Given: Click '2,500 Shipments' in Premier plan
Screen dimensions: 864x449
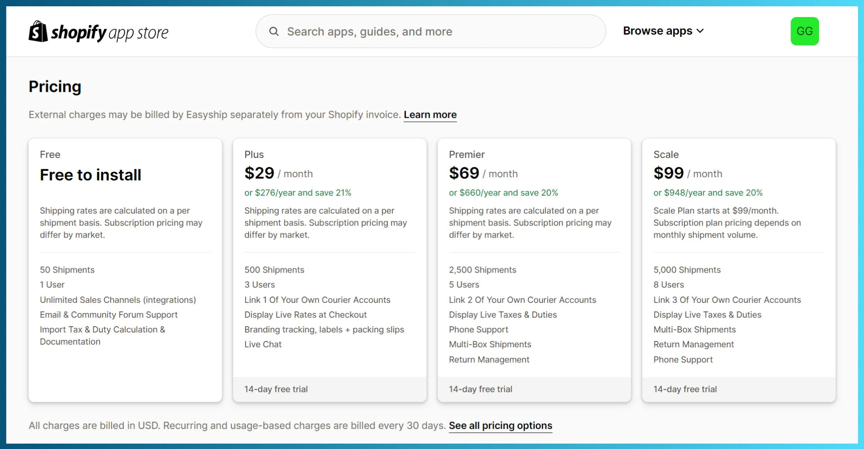Looking at the screenshot, I should point(482,270).
